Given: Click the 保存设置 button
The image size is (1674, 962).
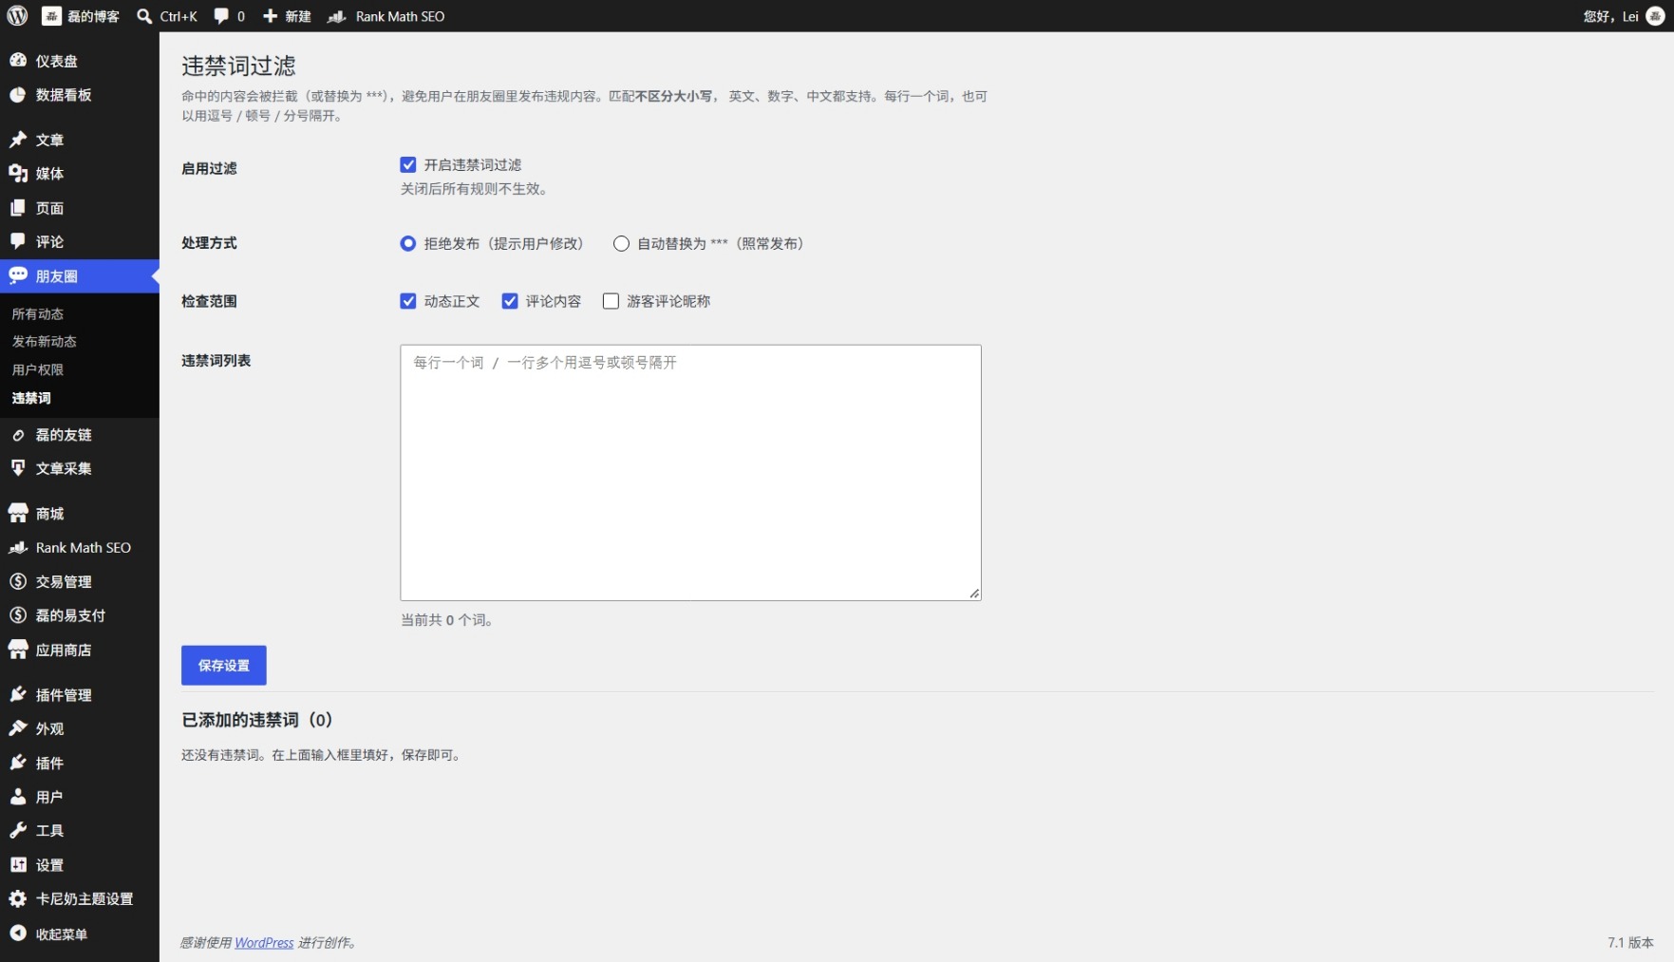Looking at the screenshot, I should (224, 665).
